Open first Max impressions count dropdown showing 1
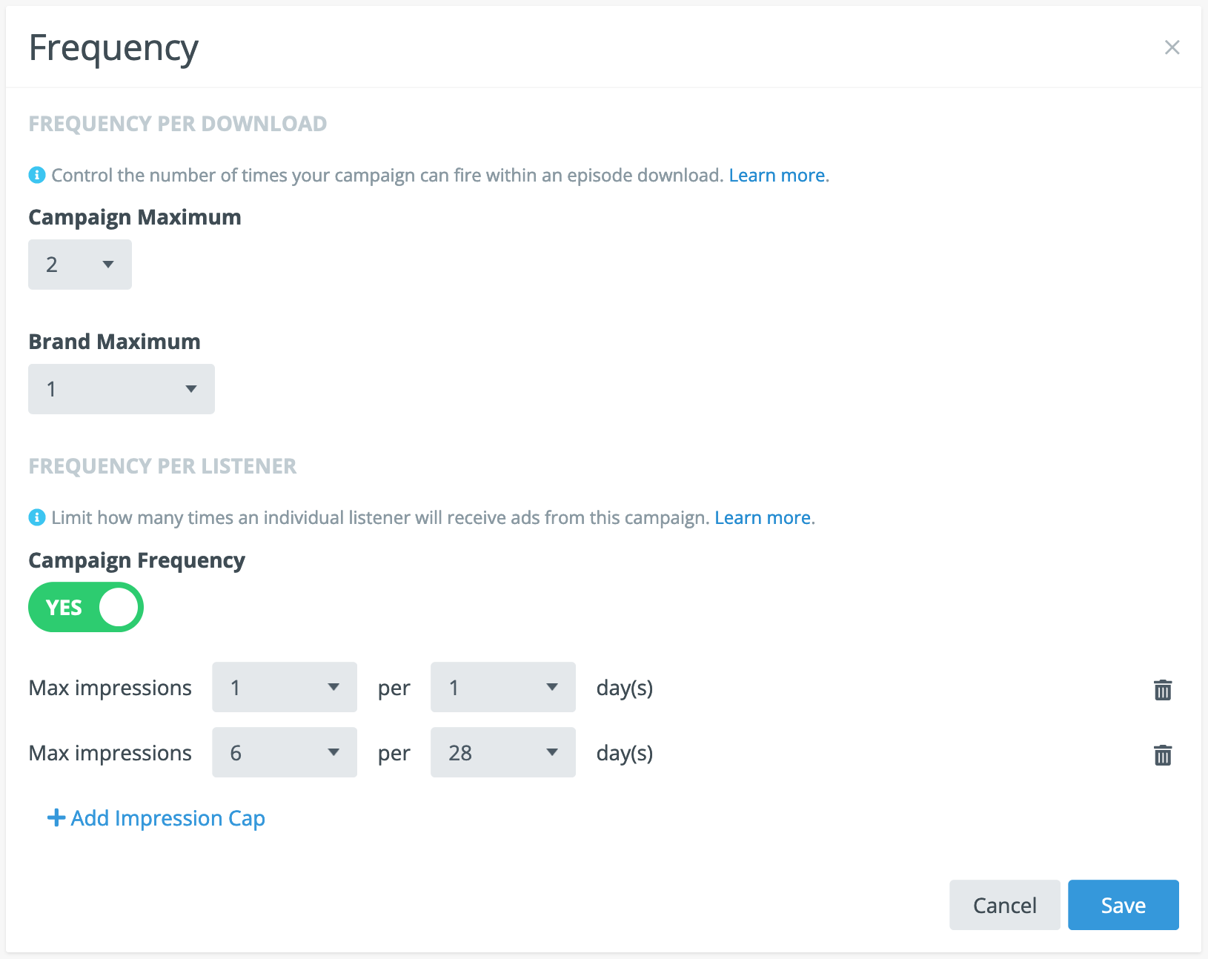This screenshot has height=959, width=1208. (x=285, y=687)
